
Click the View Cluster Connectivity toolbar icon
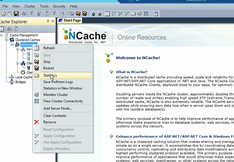click(x=146, y=14)
